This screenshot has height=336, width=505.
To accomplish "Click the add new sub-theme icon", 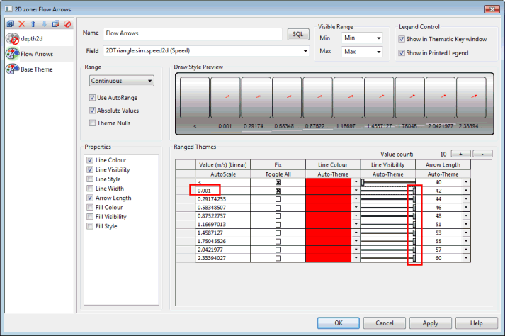I will tap(11, 23).
